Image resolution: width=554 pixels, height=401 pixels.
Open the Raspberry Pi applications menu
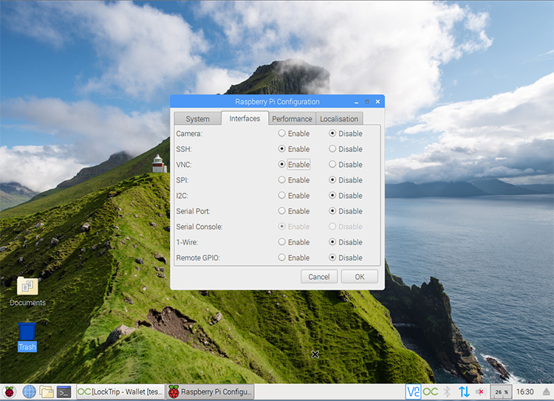point(10,391)
